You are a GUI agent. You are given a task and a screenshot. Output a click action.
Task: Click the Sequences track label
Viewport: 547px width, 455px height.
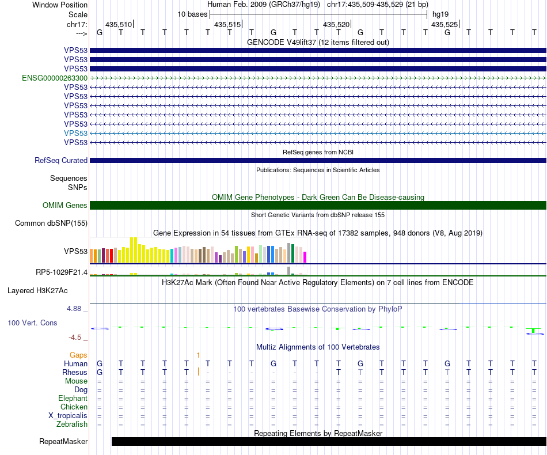coord(69,179)
